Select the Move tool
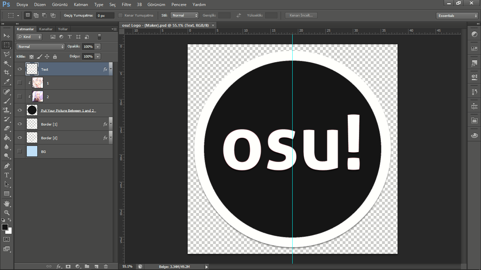This screenshot has width=481, height=270. [x=7, y=36]
